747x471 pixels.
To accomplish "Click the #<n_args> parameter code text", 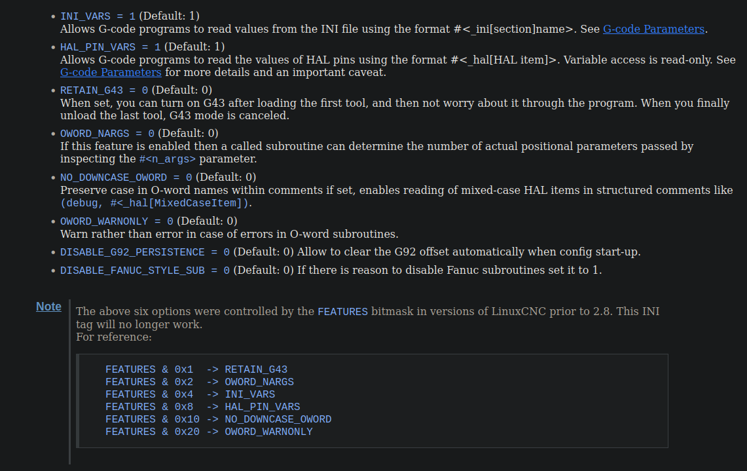I will coord(167,159).
